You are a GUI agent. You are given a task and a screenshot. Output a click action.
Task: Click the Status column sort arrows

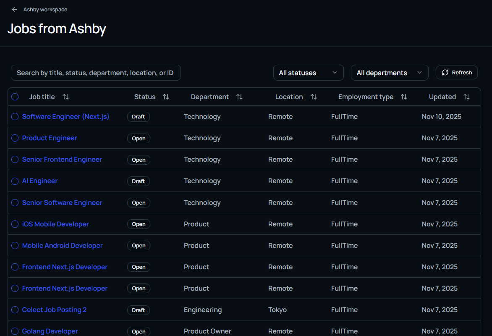click(x=166, y=97)
